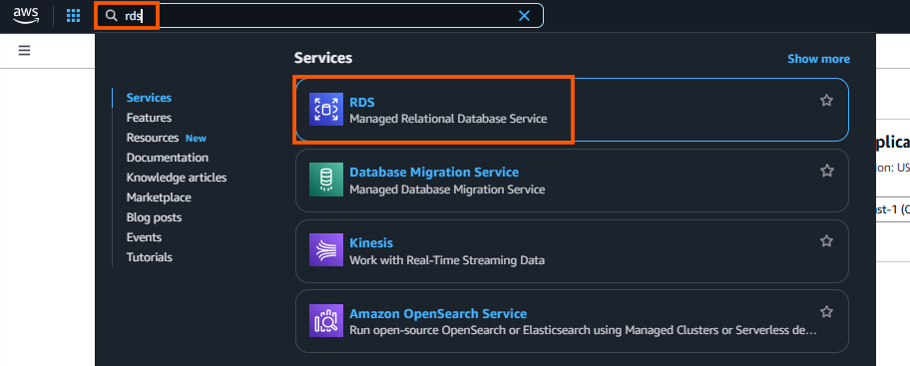Open the hamburger navigation menu
The image size is (910, 366).
point(24,51)
